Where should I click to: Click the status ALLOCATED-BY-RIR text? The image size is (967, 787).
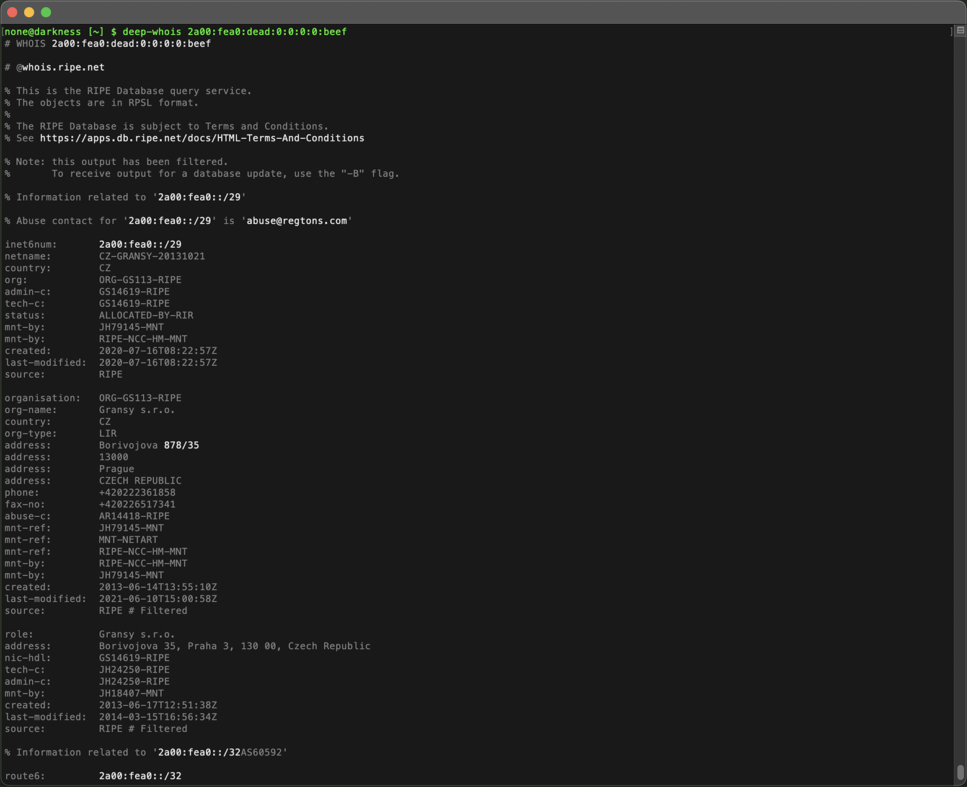tap(146, 315)
